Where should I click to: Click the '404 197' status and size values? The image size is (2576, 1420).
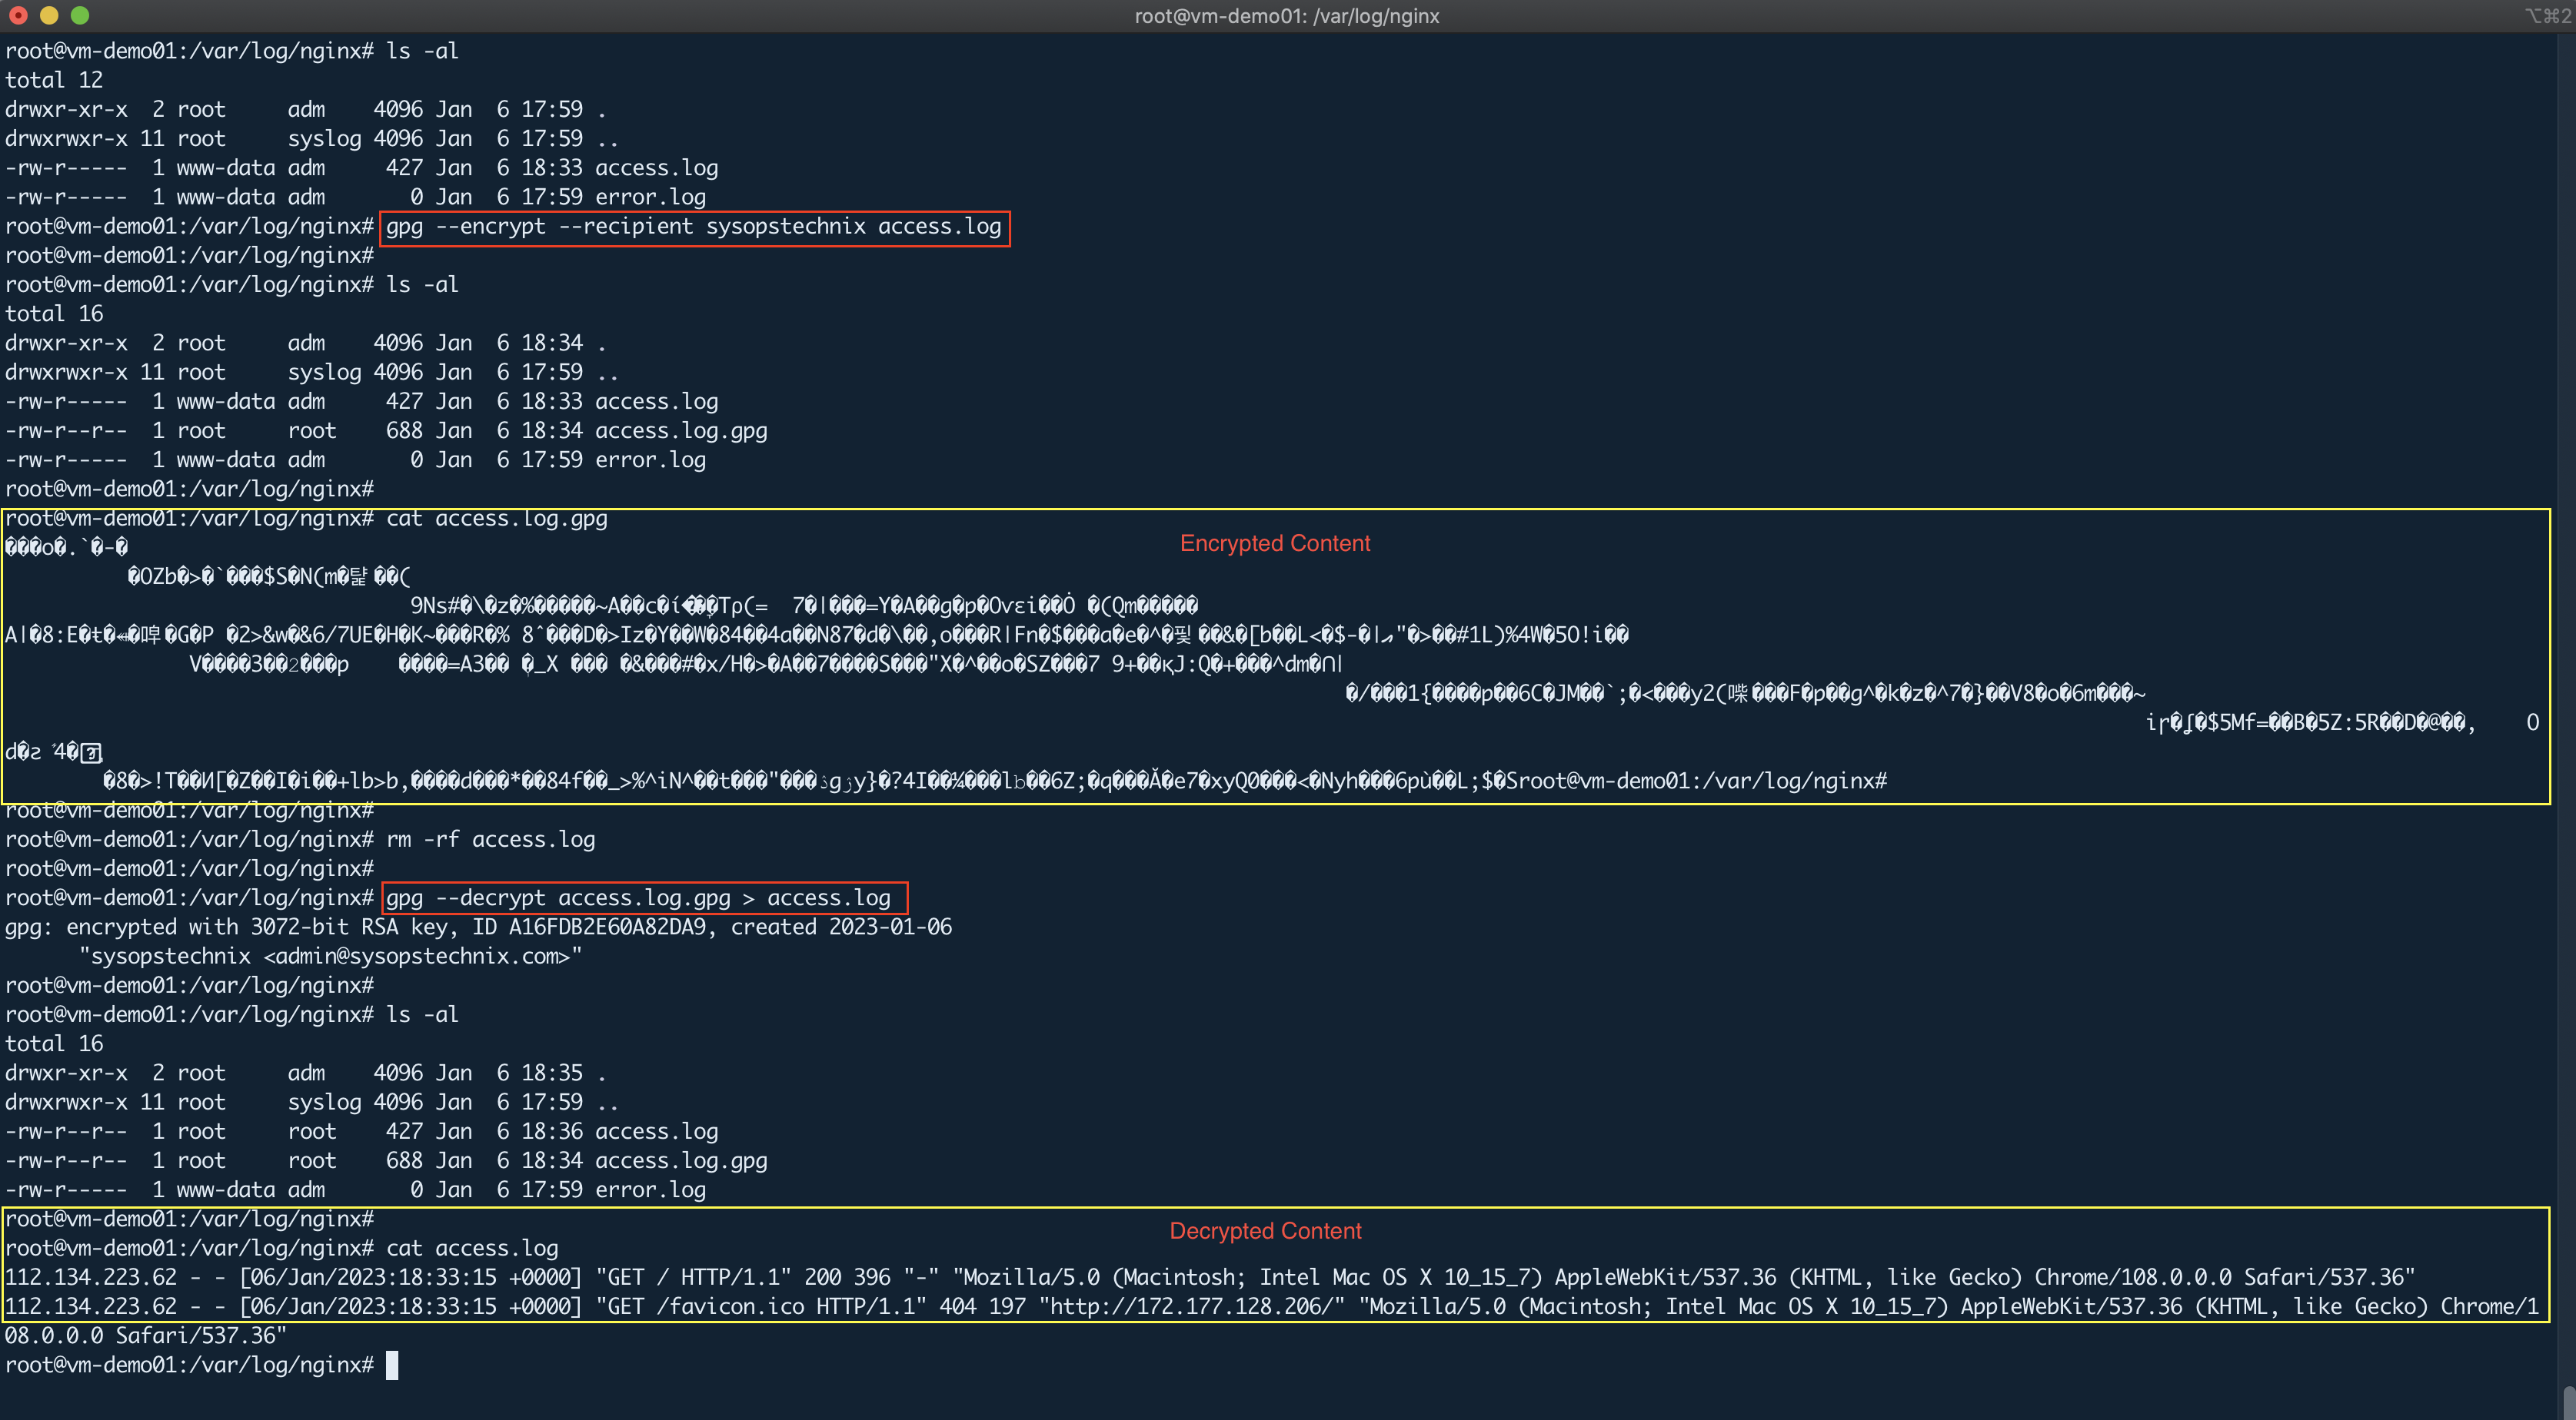(x=983, y=1306)
